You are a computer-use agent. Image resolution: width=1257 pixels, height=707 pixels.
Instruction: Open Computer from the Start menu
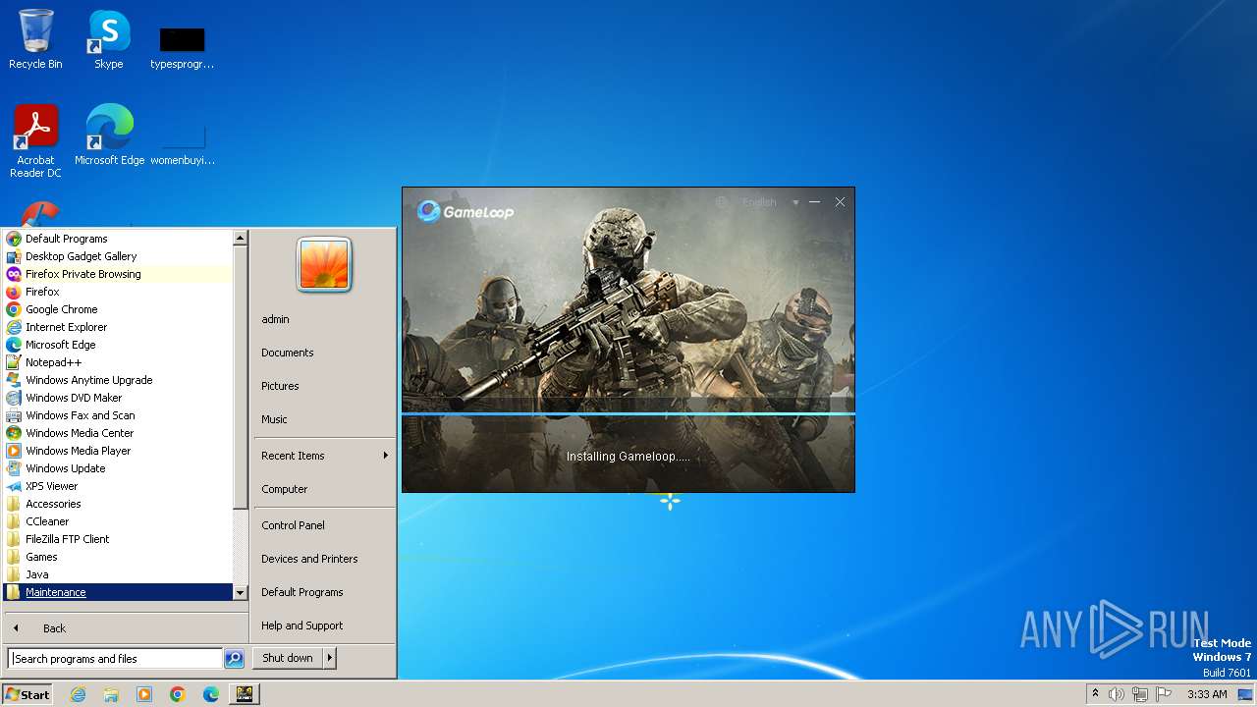pos(323,489)
